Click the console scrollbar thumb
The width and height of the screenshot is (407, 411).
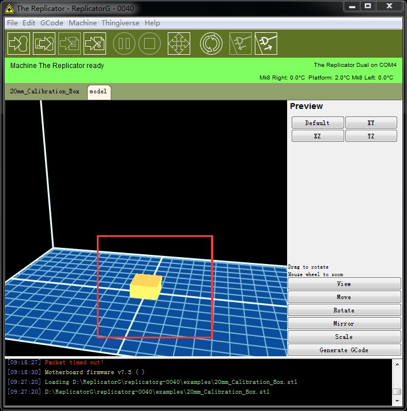tap(397, 391)
